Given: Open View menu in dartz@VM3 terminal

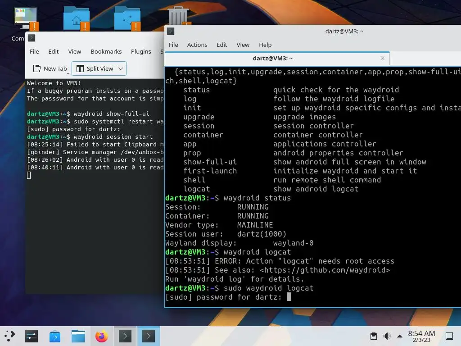Looking at the screenshot, I should click(x=243, y=45).
